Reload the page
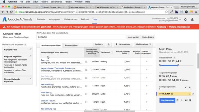The height and width of the screenshot is (112, 199). pos(11,12)
